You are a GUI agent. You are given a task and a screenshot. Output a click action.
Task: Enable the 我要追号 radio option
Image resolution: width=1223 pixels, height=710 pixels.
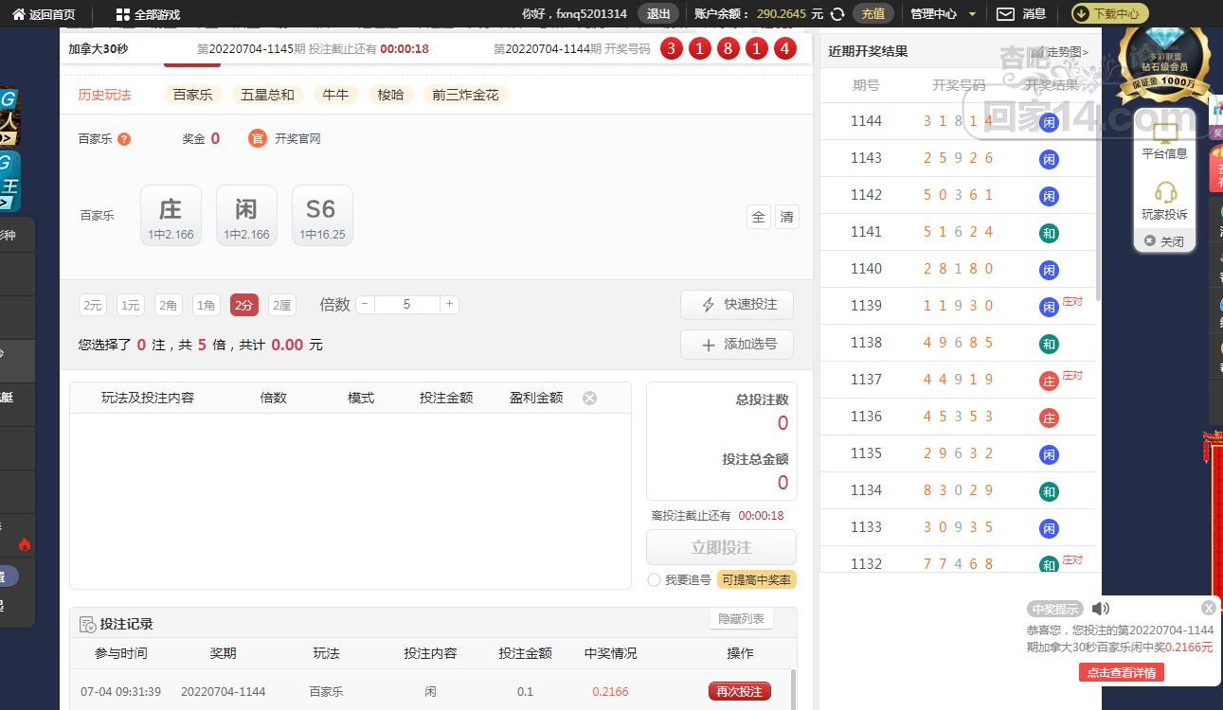tap(654, 579)
